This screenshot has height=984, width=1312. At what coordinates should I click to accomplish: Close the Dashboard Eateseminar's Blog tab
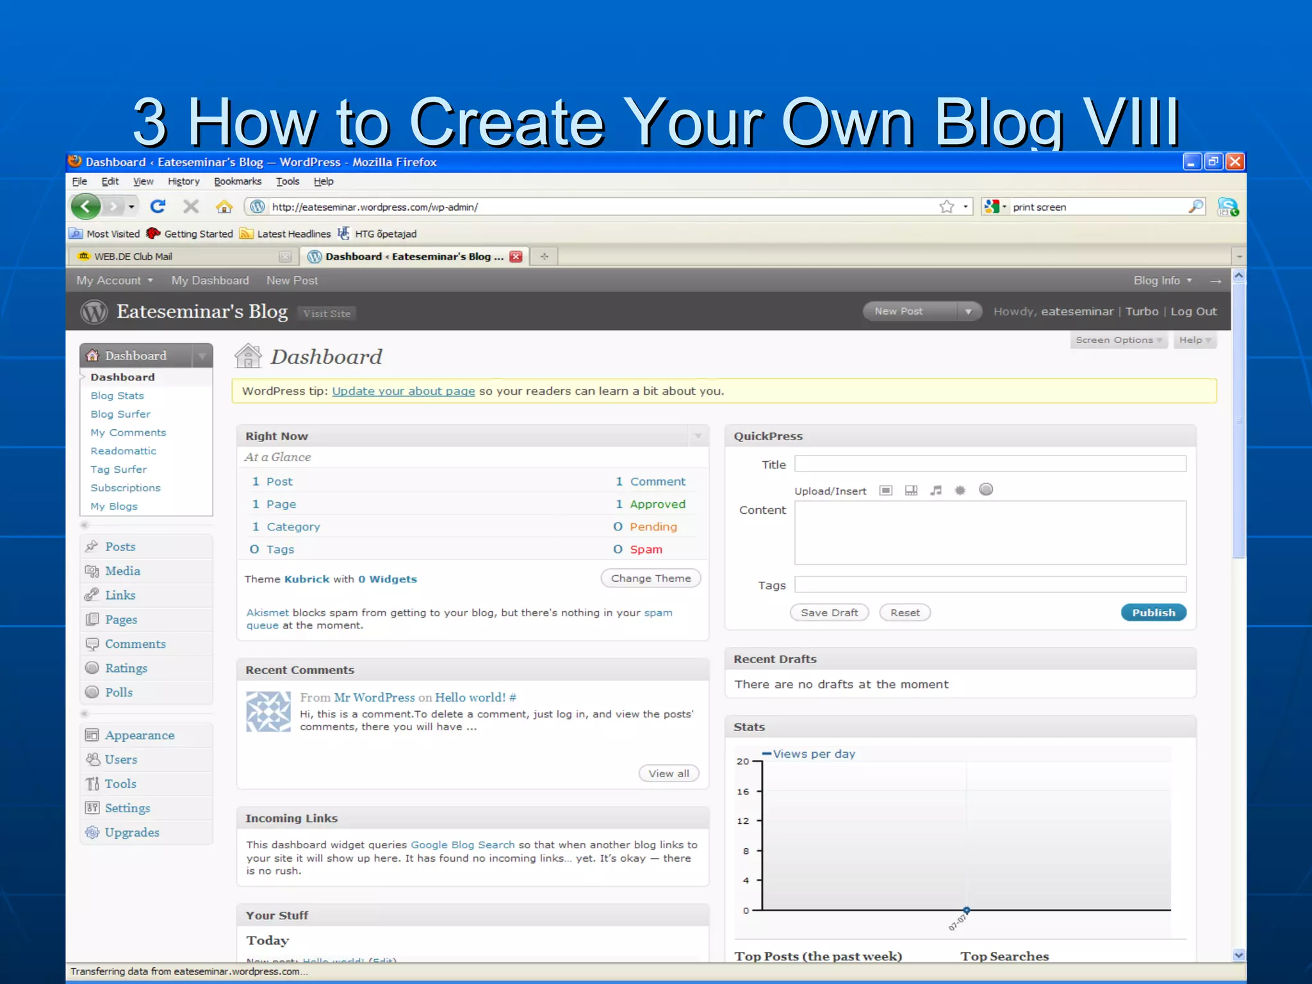point(516,257)
